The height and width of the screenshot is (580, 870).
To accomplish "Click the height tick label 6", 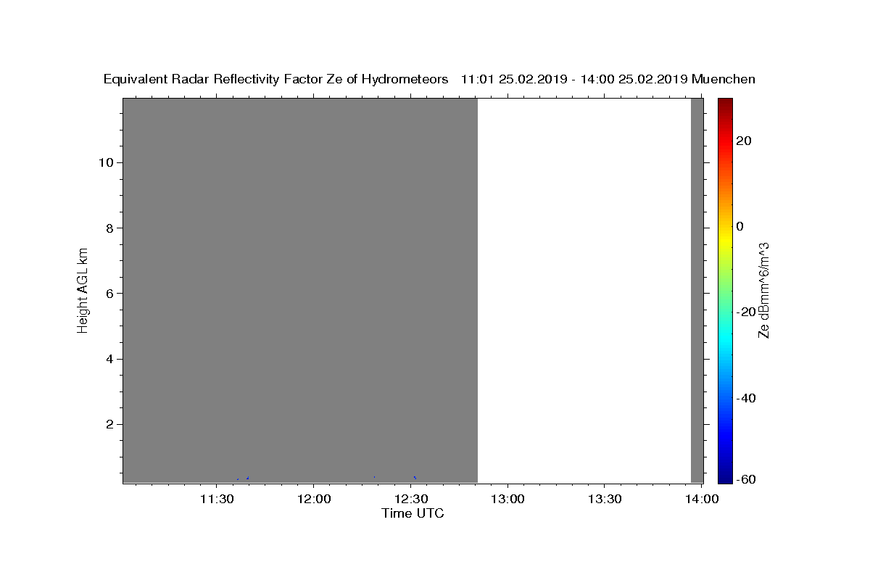I will point(109,294).
